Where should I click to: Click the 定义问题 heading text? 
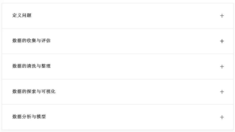point(22,15)
